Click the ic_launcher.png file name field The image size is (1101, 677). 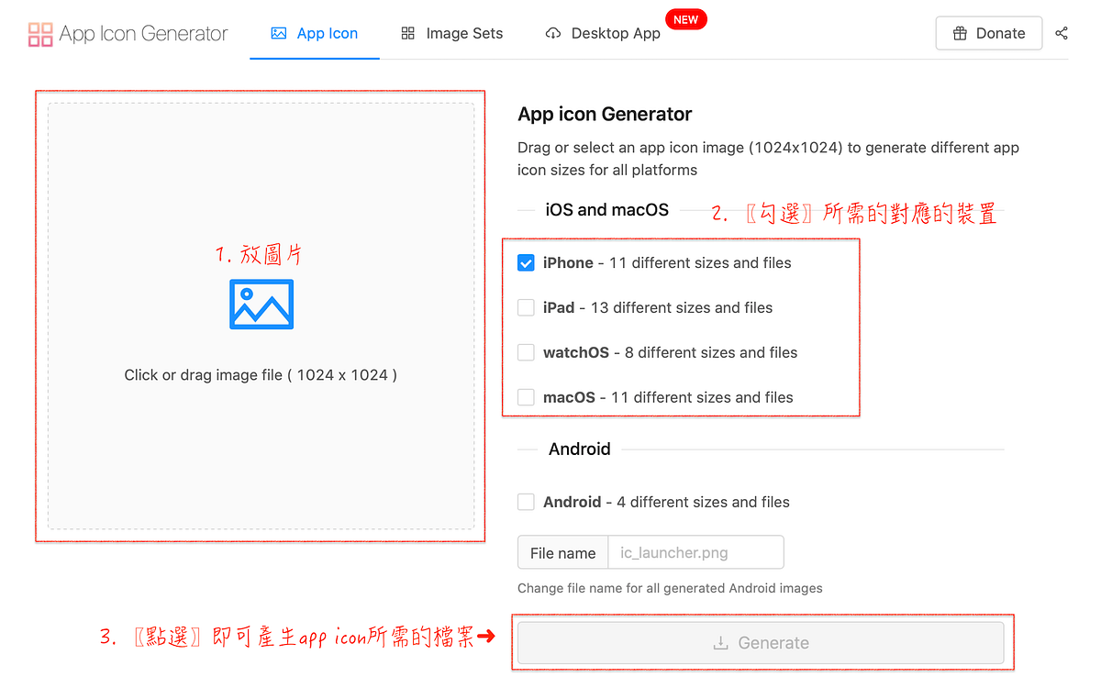coord(695,552)
